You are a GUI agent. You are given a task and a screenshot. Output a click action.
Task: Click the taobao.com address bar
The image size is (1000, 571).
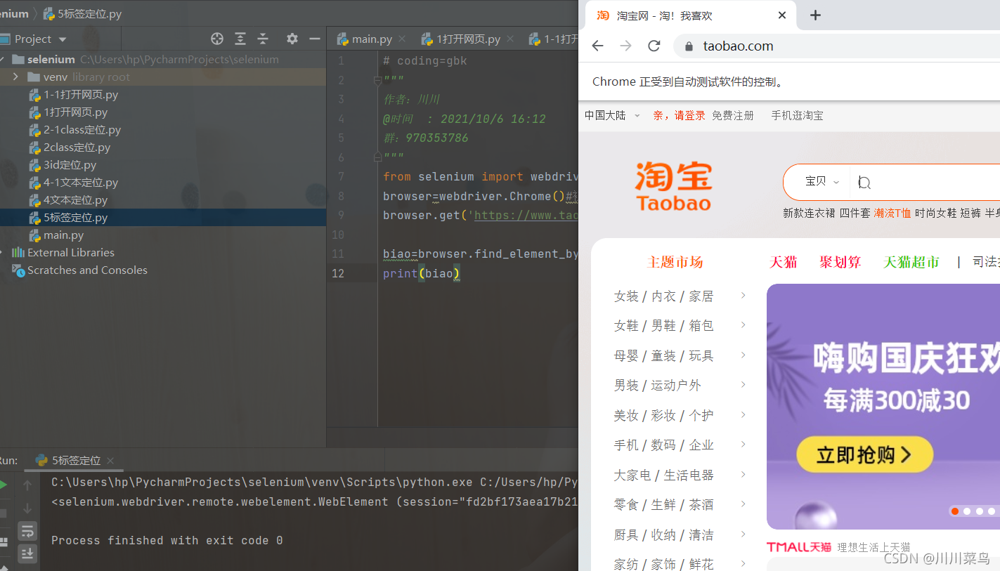pos(836,46)
